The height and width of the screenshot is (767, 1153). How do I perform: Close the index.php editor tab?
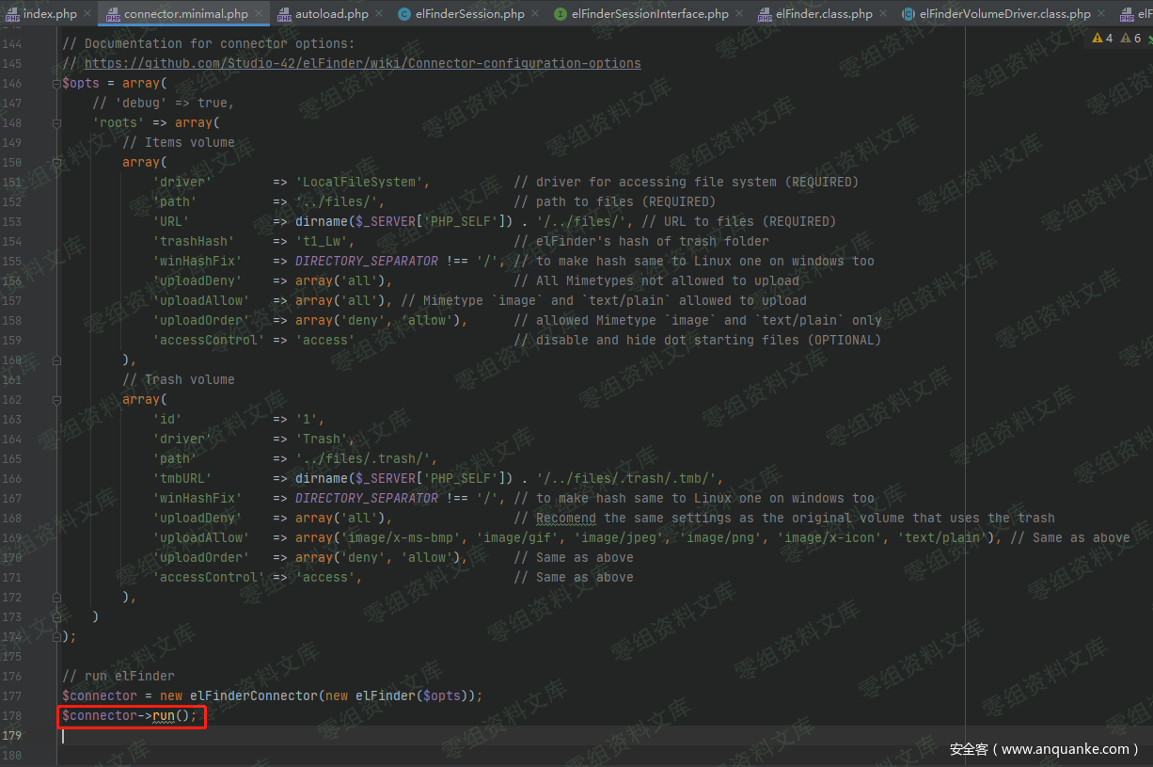(x=87, y=14)
